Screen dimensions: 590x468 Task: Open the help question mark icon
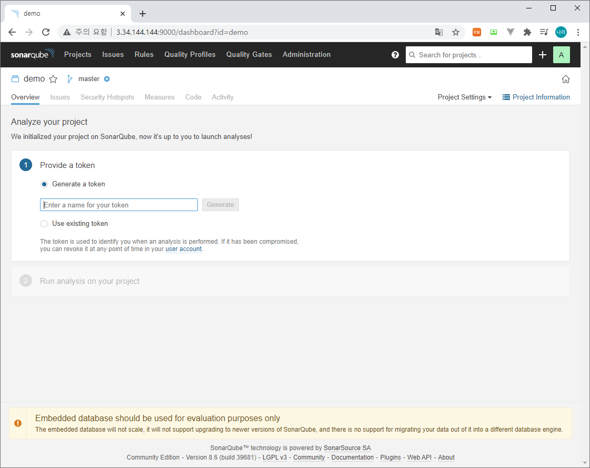395,55
